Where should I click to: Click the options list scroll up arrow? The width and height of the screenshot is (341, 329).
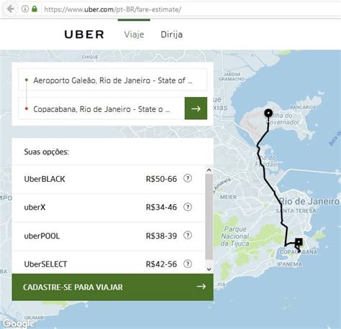point(209,170)
